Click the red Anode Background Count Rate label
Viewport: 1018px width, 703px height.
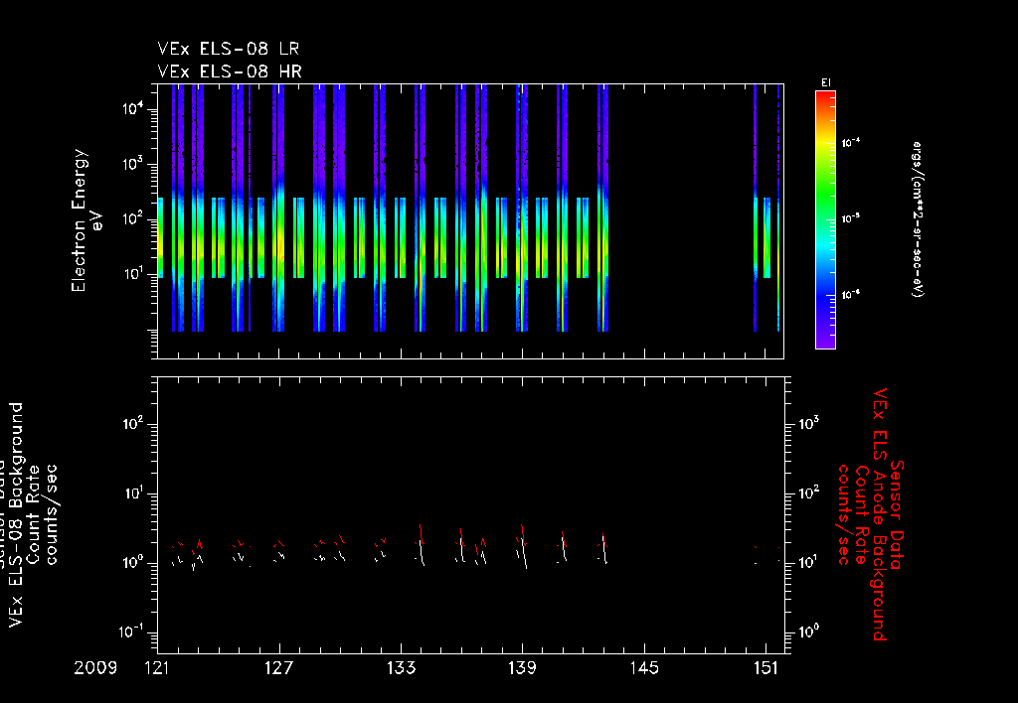[871, 515]
